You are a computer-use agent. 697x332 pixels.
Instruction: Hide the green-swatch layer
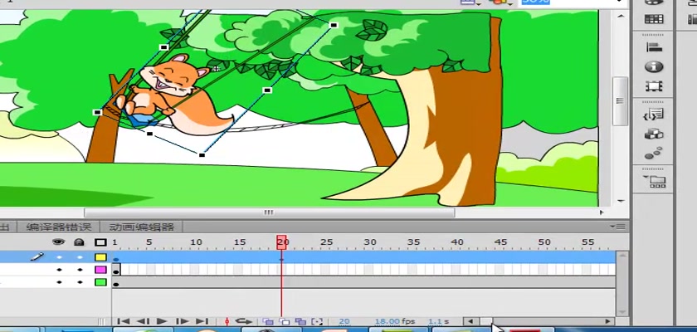pos(59,282)
